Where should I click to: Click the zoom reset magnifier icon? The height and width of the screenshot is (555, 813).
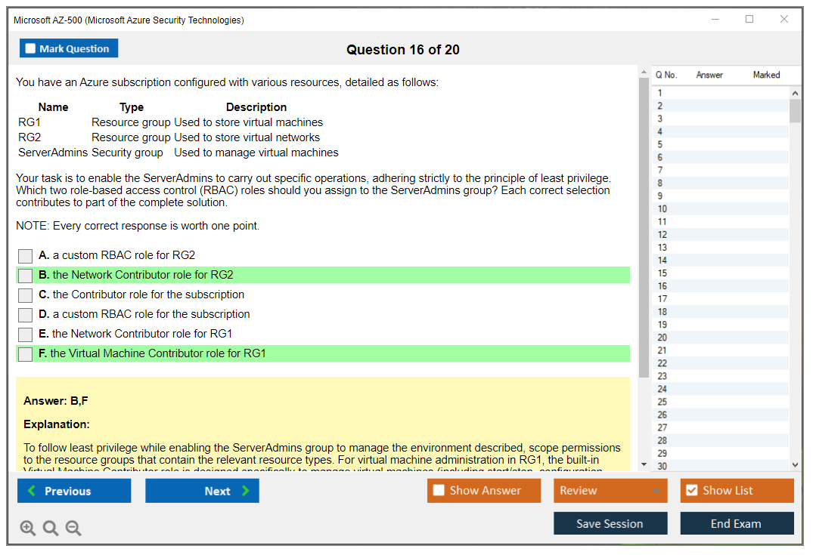[x=51, y=529]
